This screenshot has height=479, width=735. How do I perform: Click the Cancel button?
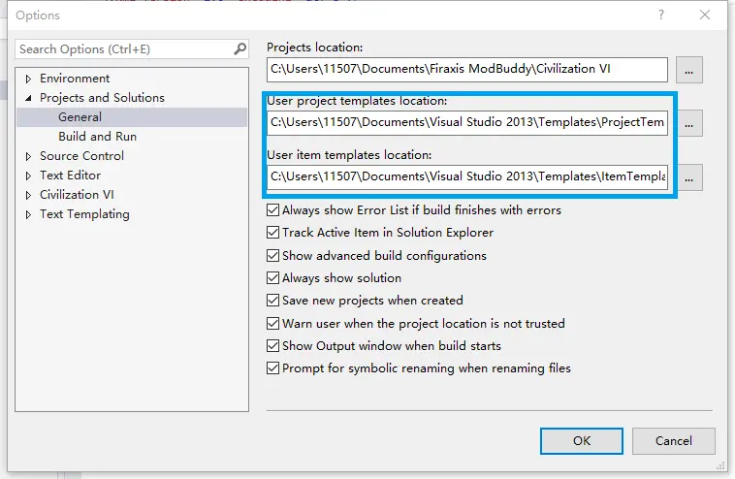(673, 440)
